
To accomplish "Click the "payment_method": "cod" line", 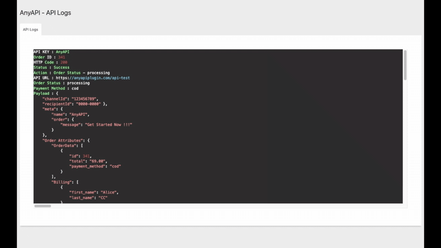I will click(x=95, y=166).
